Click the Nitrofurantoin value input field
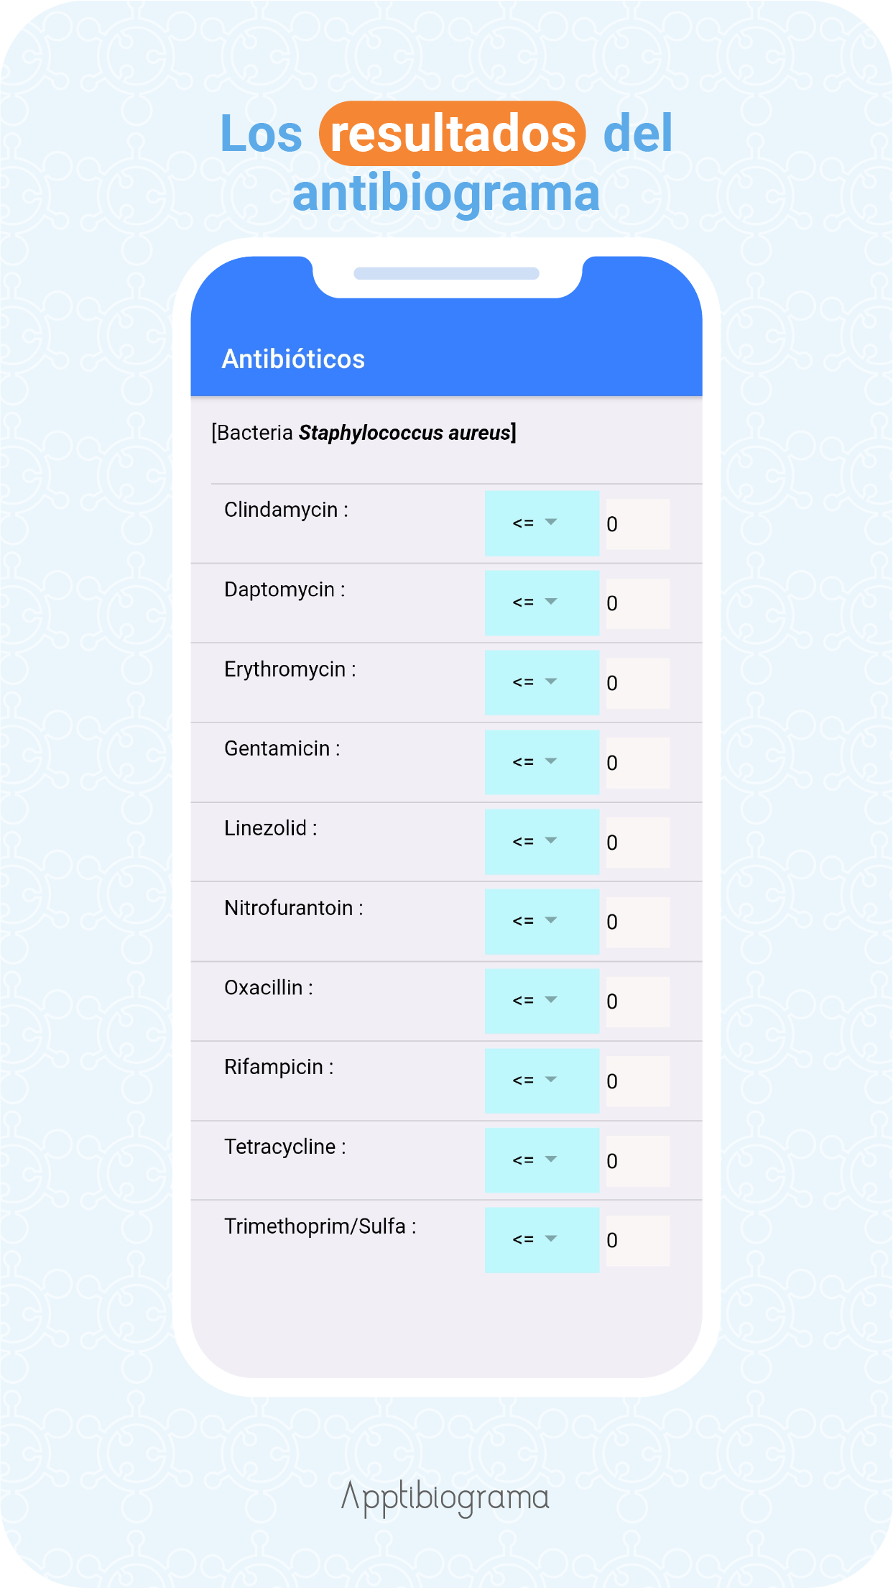 click(x=637, y=922)
